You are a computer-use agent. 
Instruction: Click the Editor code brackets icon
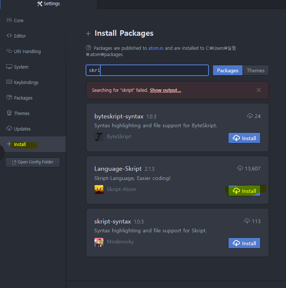click(9, 35)
